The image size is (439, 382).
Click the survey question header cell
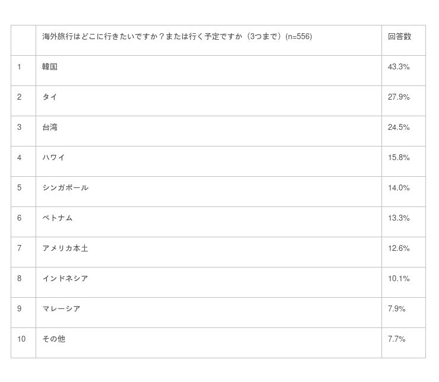pyautogui.click(x=177, y=37)
